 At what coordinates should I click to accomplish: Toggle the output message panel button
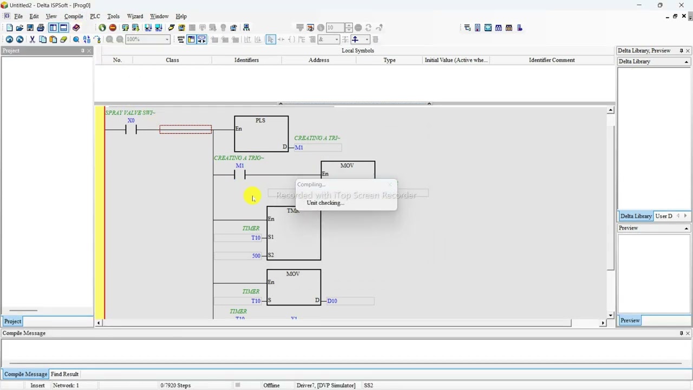tap(63, 28)
